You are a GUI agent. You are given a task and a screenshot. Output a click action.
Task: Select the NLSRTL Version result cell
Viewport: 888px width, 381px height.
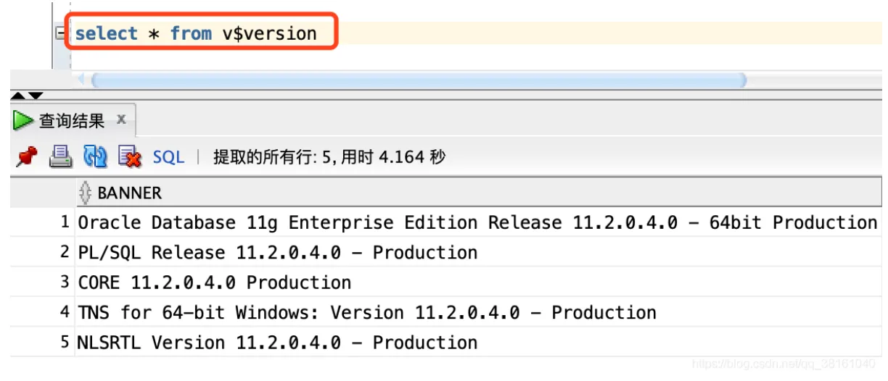pyautogui.click(x=278, y=343)
